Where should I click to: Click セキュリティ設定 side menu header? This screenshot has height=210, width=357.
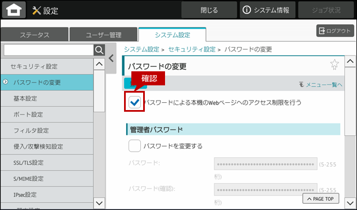(x=47, y=66)
